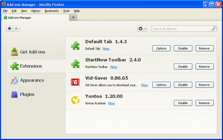The image size is (223, 140).
Task: Remove the StartNow Toolbar extension
Action: [204, 67]
